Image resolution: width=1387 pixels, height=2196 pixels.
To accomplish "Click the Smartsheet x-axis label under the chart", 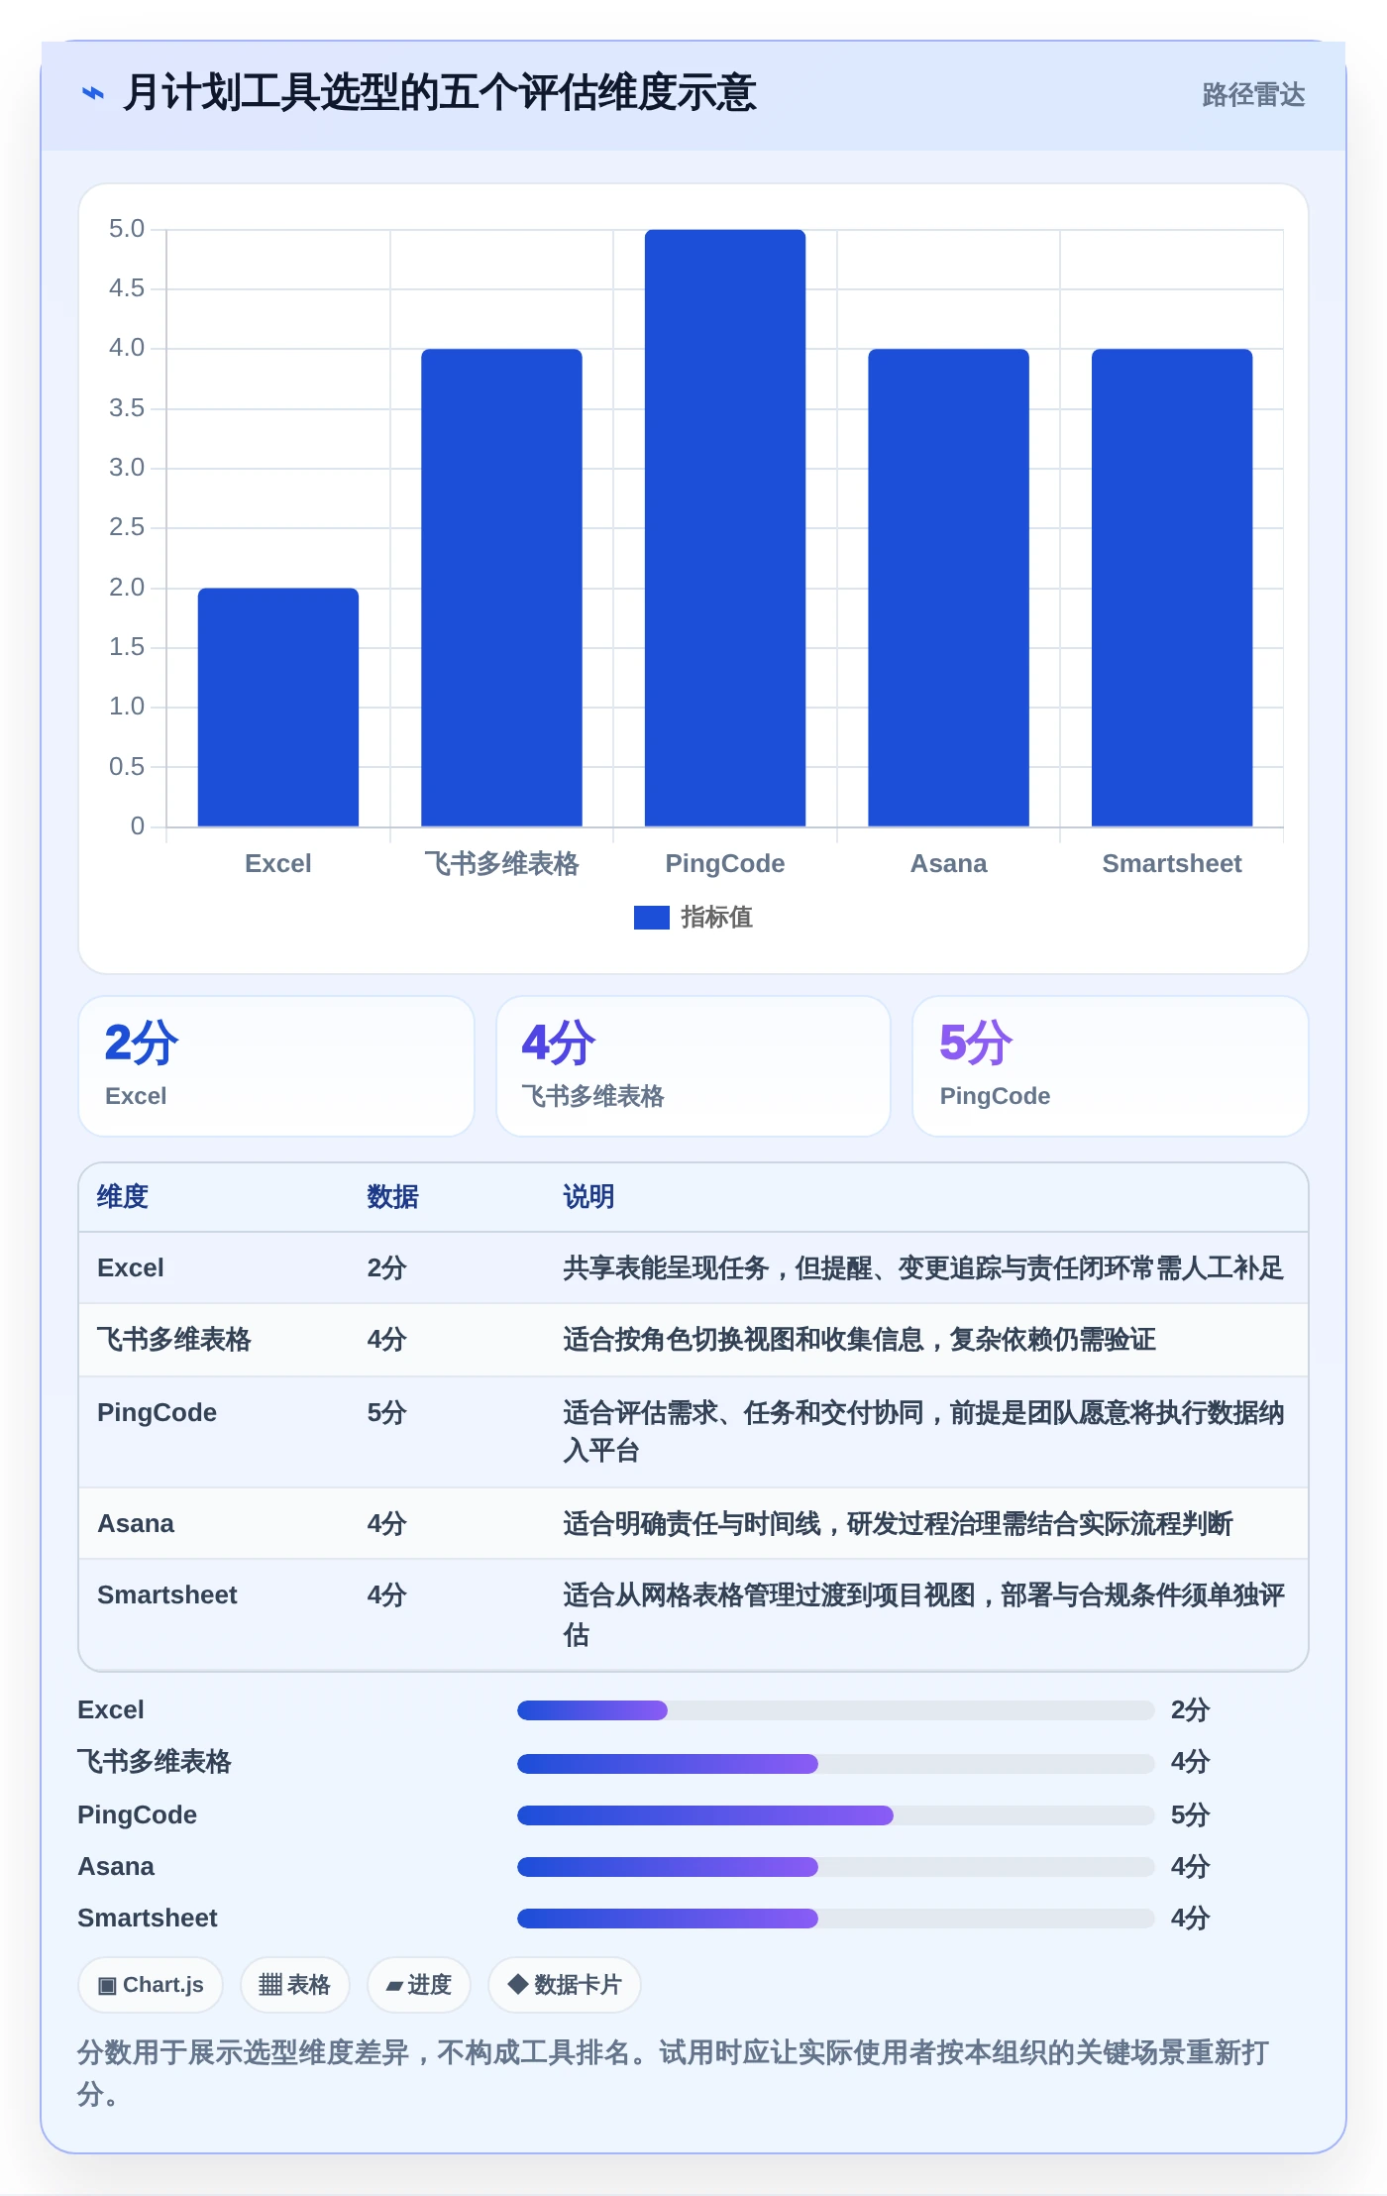I will click(x=1172, y=863).
